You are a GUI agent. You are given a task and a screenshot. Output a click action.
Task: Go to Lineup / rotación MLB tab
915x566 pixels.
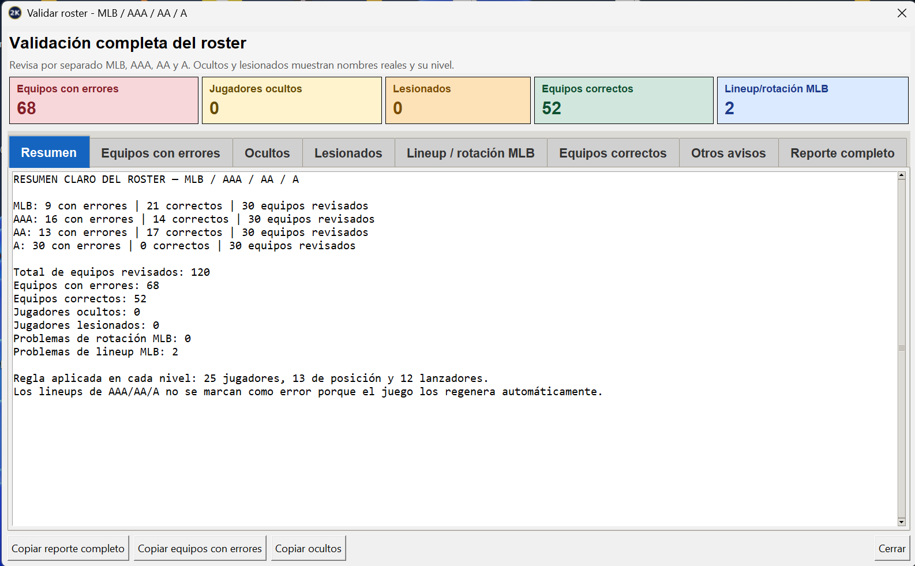coord(471,153)
